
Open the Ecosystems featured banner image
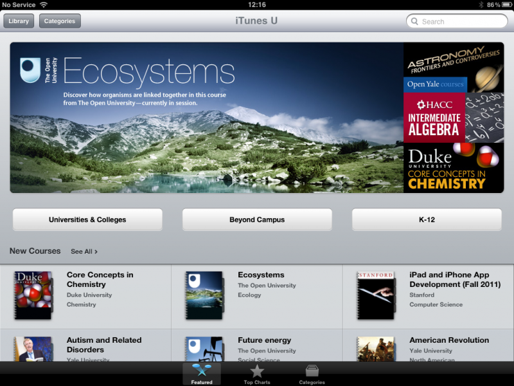[207, 118]
